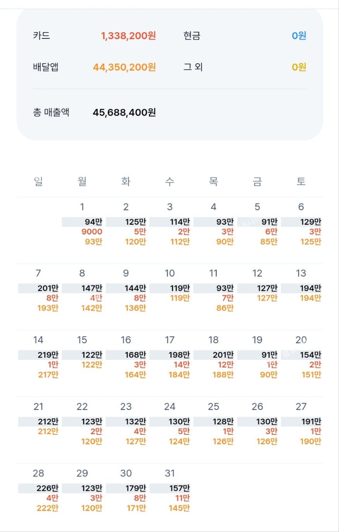Click the 토 weekday column header
The width and height of the screenshot is (339, 532).
(301, 181)
